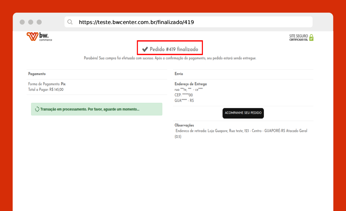Click the Envio section header
The image size is (346, 211).
click(x=179, y=74)
